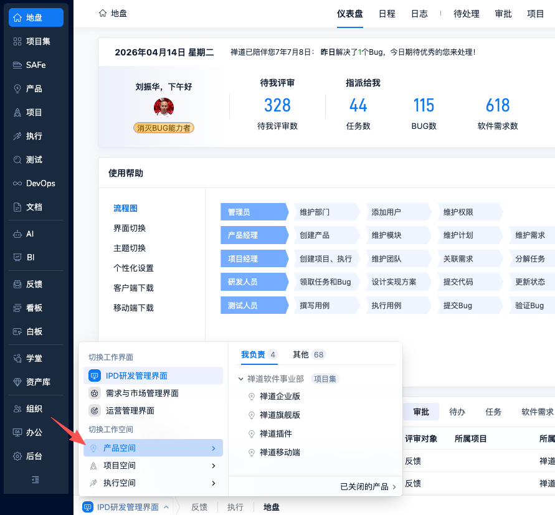
Task: Click 执行 in bottom app bar
Action: (x=235, y=507)
